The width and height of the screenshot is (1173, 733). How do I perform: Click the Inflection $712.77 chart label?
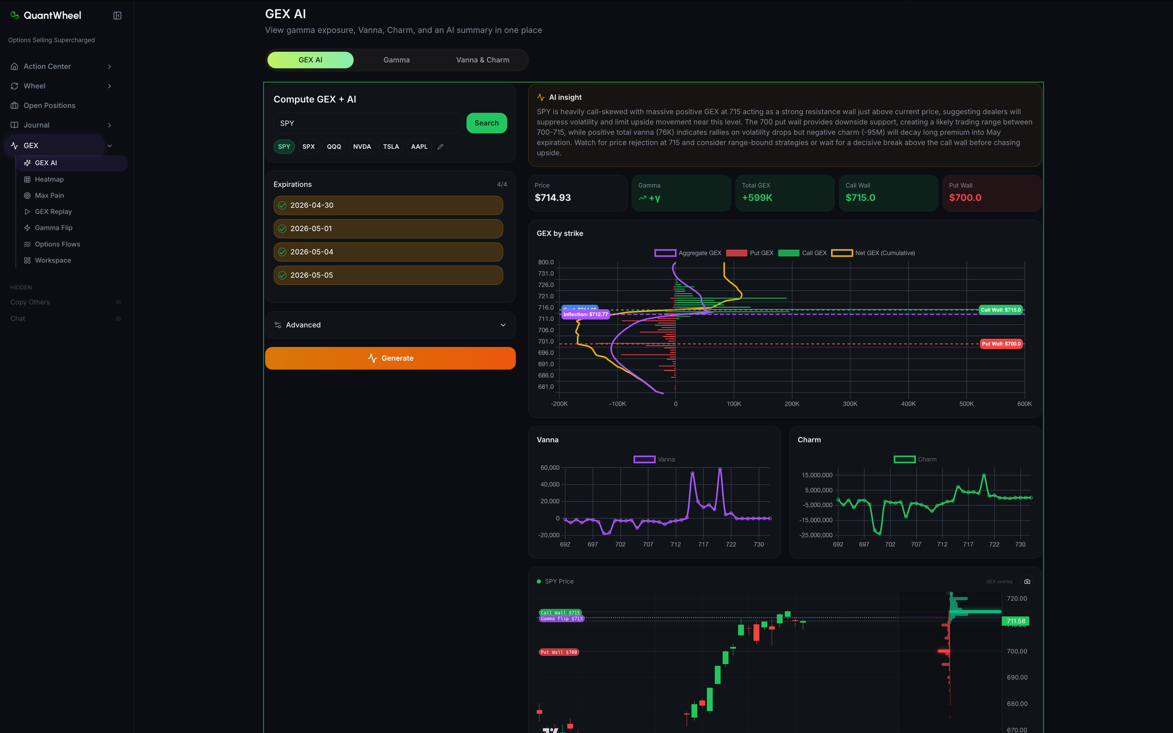pyautogui.click(x=585, y=315)
